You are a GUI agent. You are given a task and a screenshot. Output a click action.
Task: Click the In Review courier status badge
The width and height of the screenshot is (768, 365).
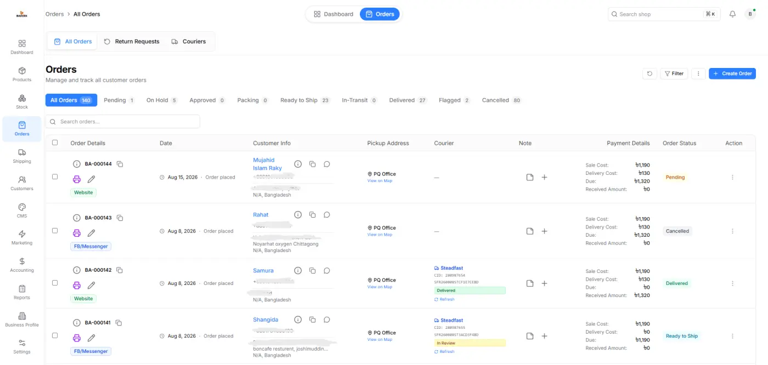(x=470, y=343)
